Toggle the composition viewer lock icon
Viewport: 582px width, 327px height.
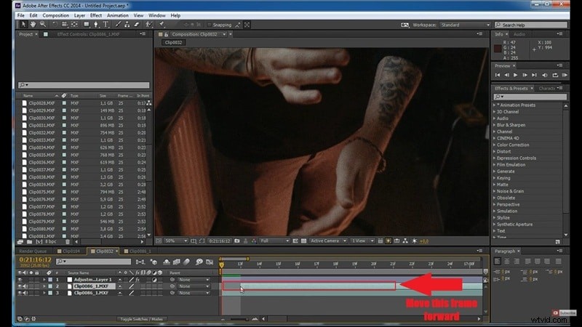[167, 34]
